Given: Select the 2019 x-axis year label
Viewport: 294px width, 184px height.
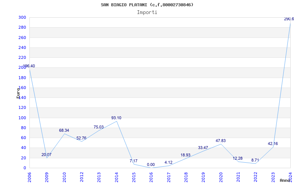Looking at the screenshot, I should (204, 177).
